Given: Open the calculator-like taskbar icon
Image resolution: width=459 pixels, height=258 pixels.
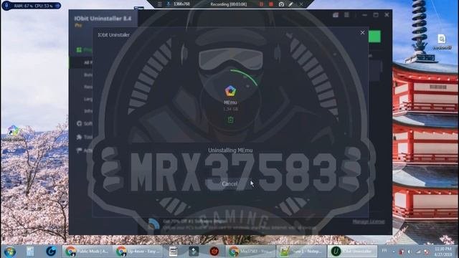Looking at the screenshot, I should pos(173,252).
